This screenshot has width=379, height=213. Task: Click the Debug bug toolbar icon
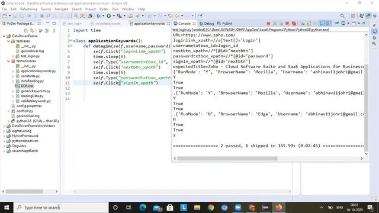(98, 16)
